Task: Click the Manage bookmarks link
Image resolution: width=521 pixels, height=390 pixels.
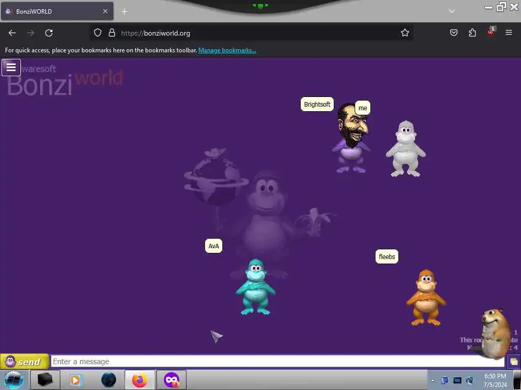Action: 227,50
